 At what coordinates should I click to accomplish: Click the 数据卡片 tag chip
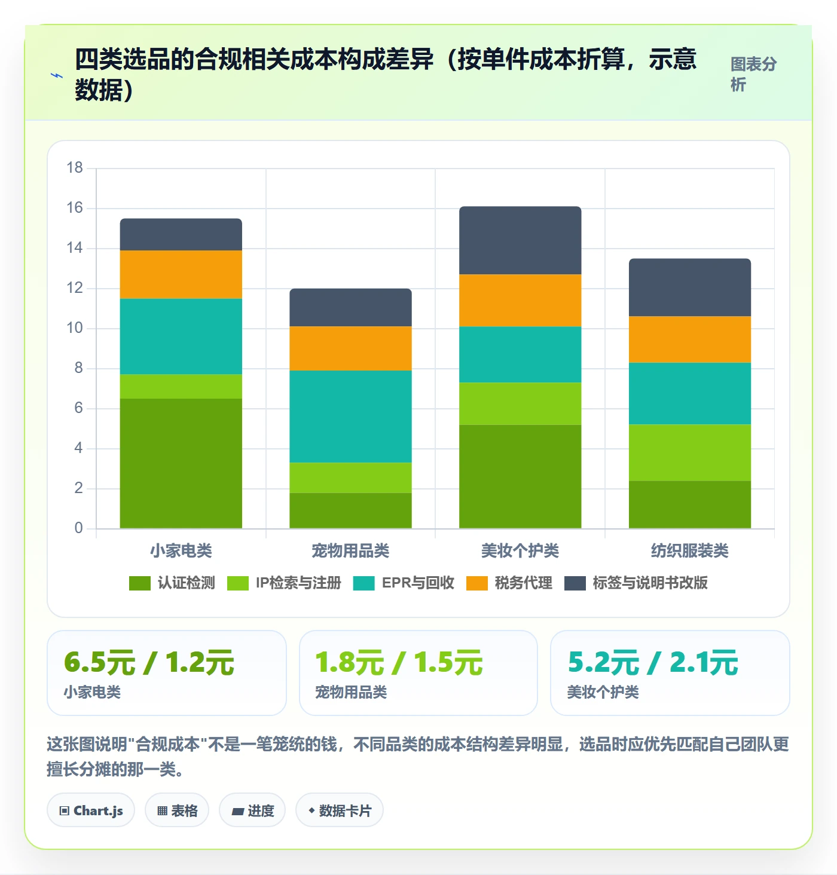(340, 810)
